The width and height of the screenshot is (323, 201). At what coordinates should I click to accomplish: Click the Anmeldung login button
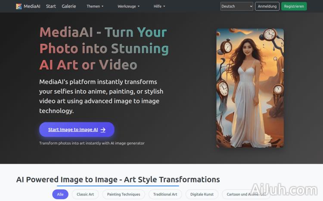click(267, 6)
